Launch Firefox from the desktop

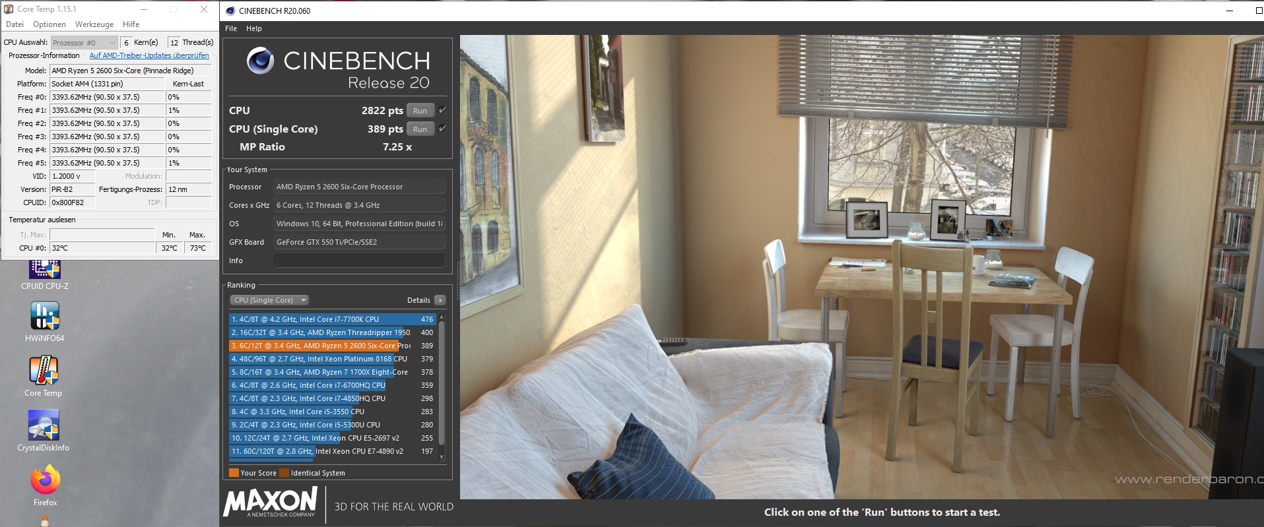[x=45, y=486]
